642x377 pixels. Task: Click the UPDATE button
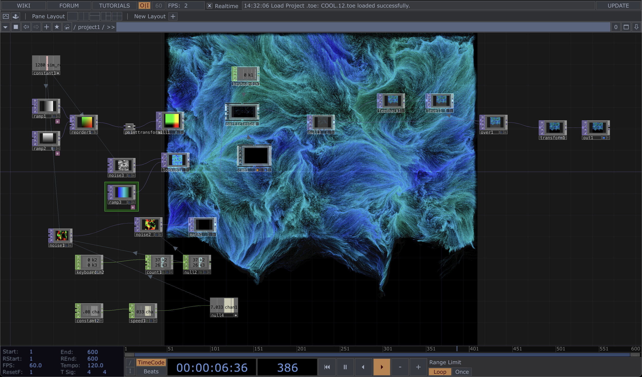coord(618,6)
